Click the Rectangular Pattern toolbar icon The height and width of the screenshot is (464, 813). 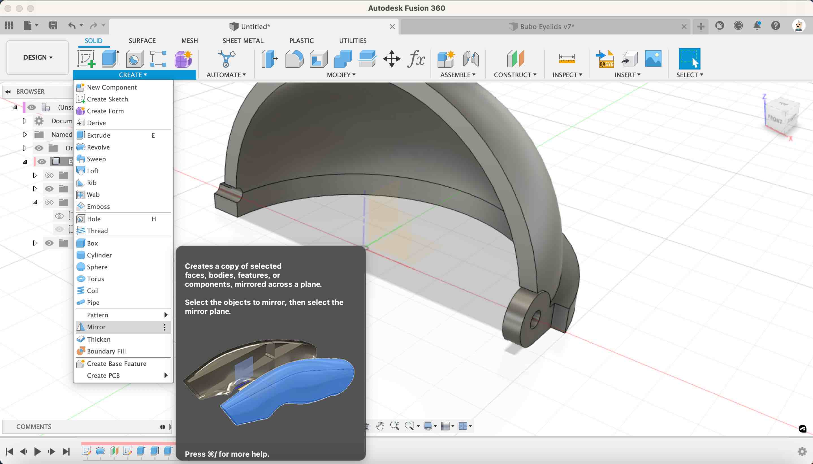158,59
